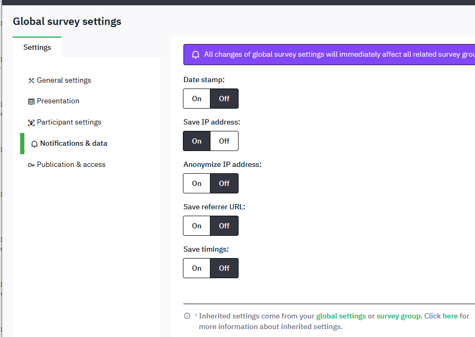Select Off for Save timings
The image size is (475, 337).
pos(224,268)
